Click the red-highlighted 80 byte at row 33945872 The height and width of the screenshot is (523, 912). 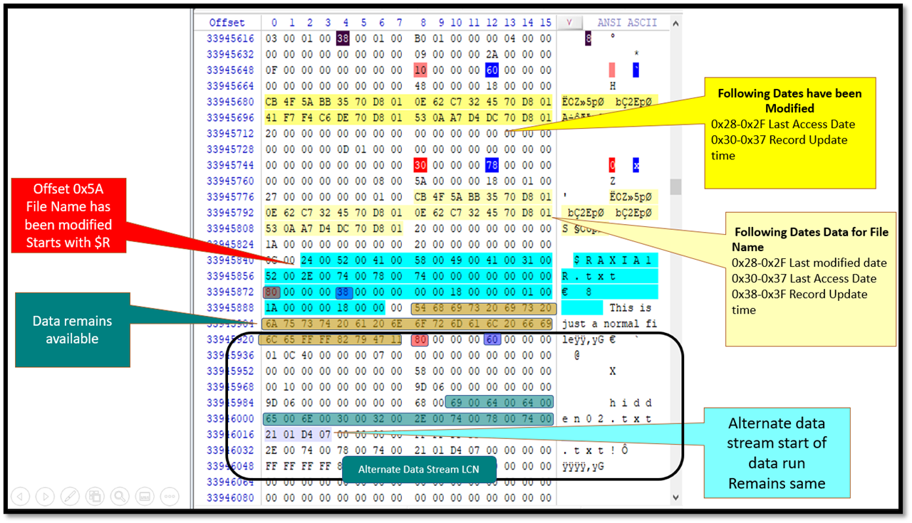tap(271, 292)
